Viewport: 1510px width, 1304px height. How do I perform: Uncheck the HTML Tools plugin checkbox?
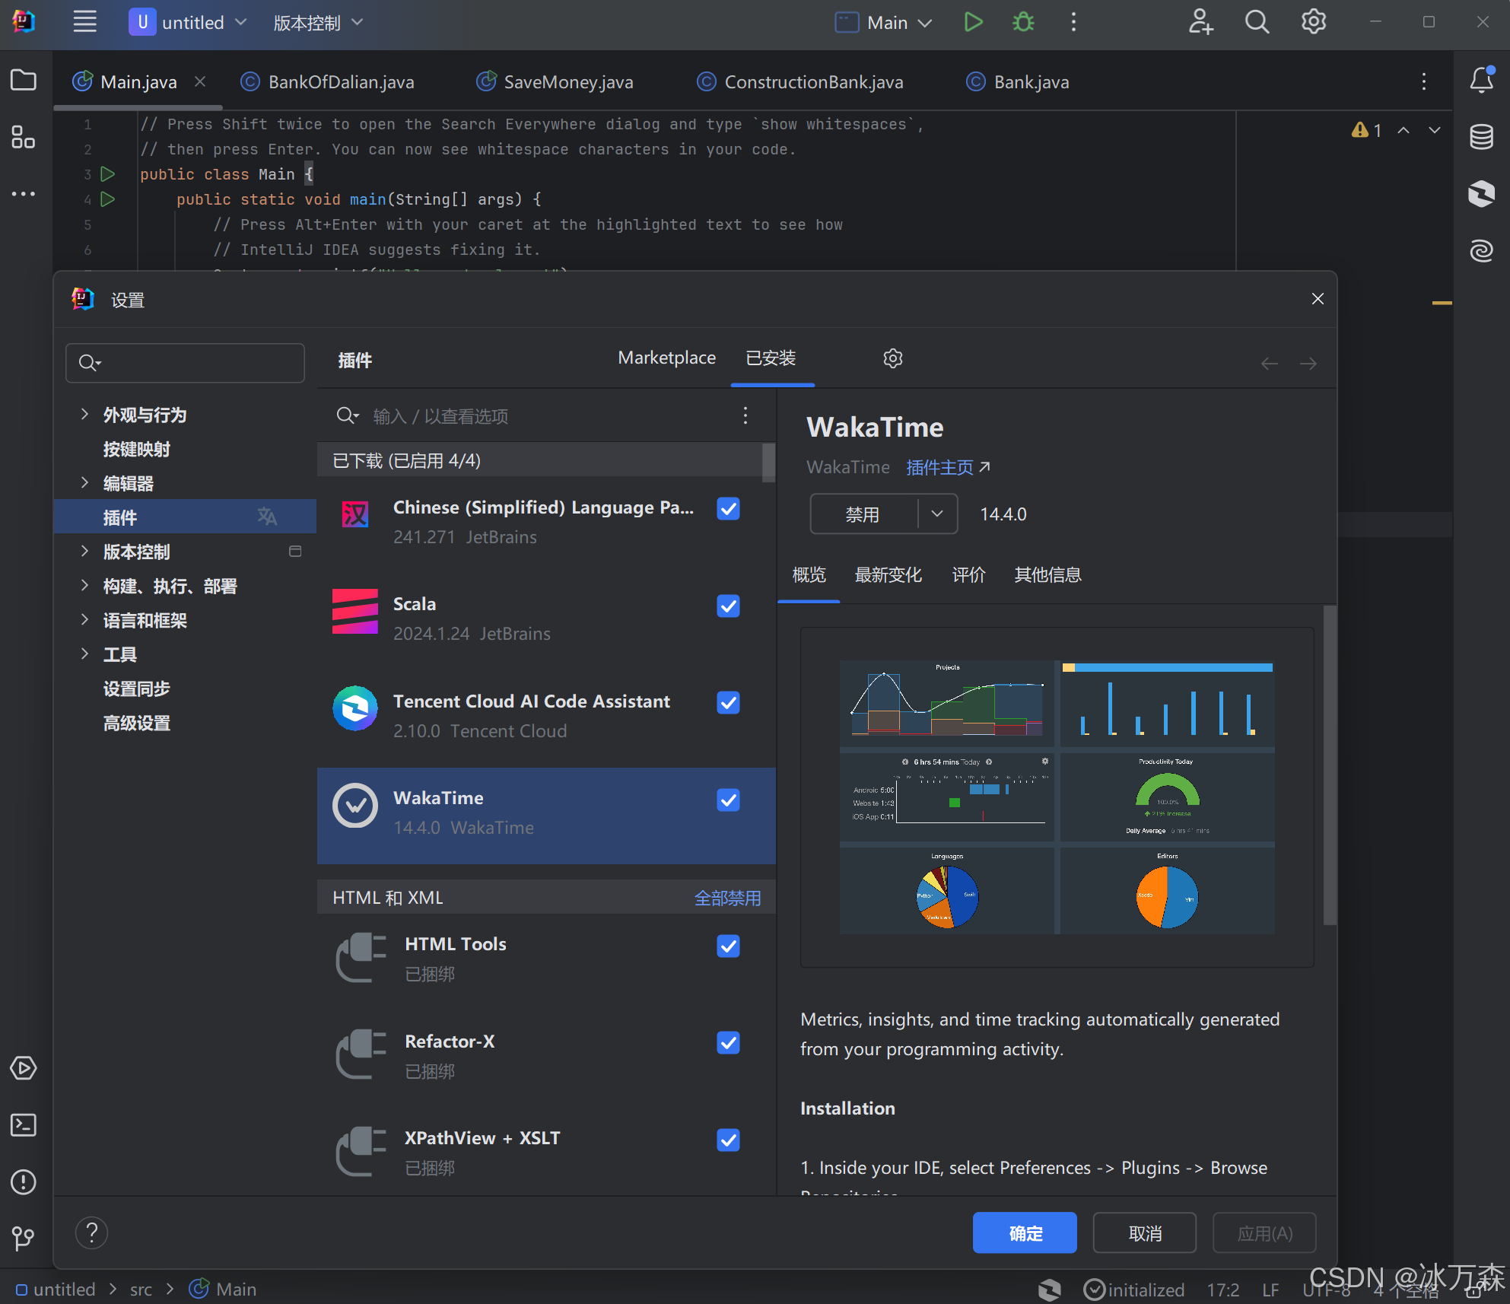(x=728, y=946)
